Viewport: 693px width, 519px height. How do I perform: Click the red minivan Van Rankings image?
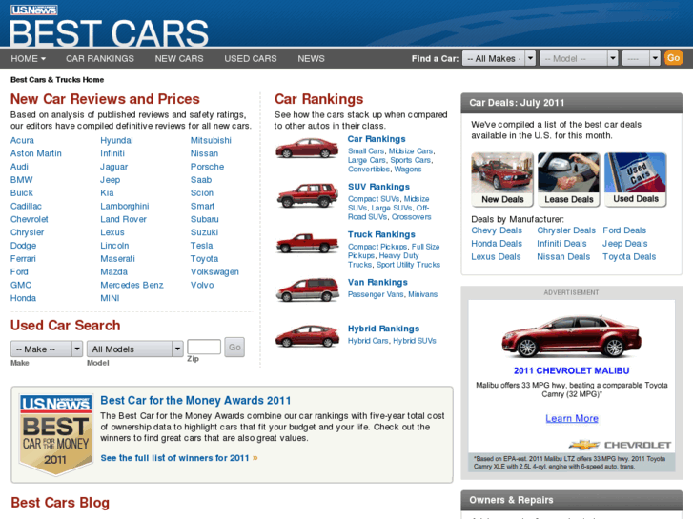click(x=308, y=289)
